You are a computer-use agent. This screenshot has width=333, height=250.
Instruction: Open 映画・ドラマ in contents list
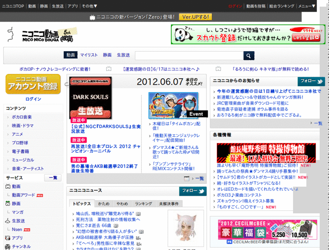pos(23,126)
